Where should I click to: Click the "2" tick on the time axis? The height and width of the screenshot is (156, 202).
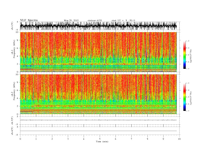(x=52, y=139)
